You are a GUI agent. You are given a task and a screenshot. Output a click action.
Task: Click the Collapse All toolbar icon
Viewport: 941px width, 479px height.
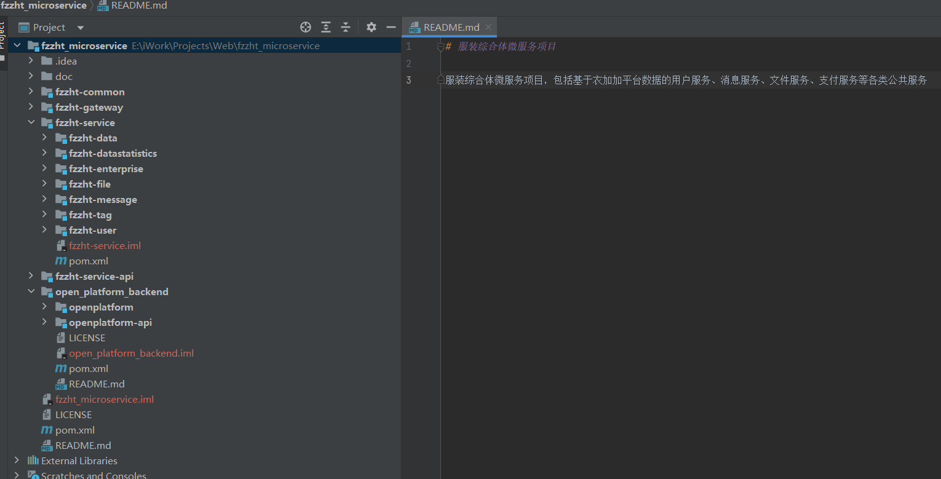click(x=346, y=27)
